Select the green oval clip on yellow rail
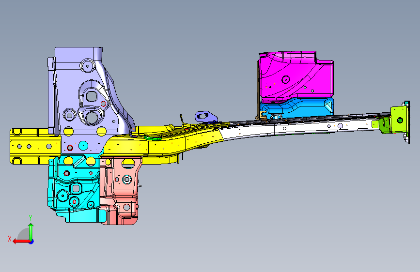 [153, 138]
